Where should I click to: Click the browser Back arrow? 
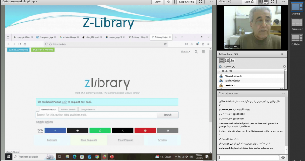[8, 44]
